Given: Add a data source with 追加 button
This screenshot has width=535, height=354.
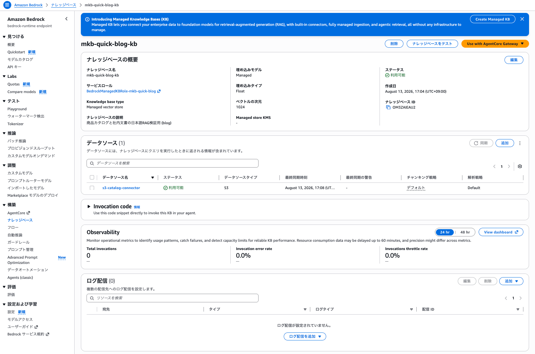Looking at the screenshot, I should click(505, 143).
